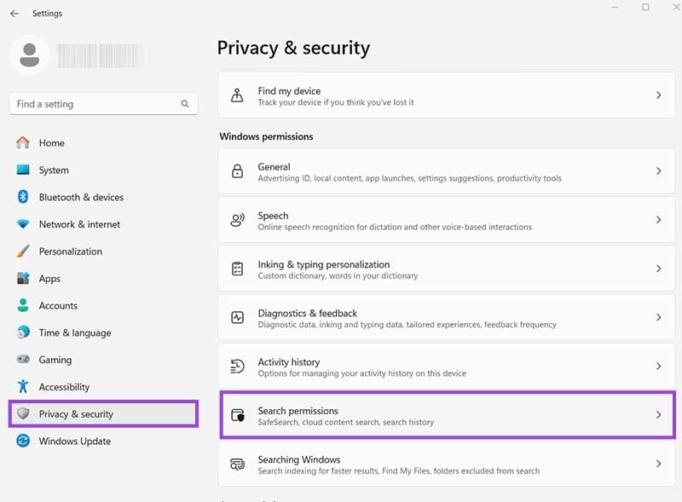Open Activity history options

(x=446, y=366)
